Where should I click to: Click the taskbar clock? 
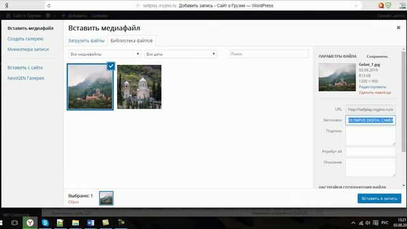[x=400, y=223]
